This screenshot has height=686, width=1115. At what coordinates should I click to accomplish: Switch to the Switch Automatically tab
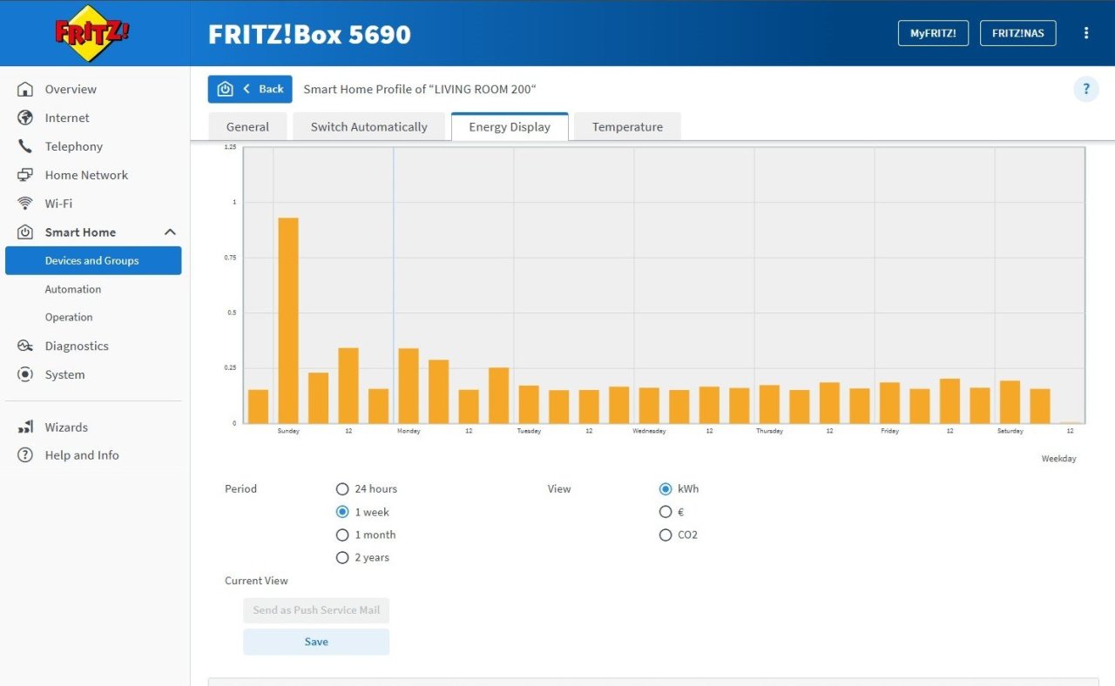369,126
